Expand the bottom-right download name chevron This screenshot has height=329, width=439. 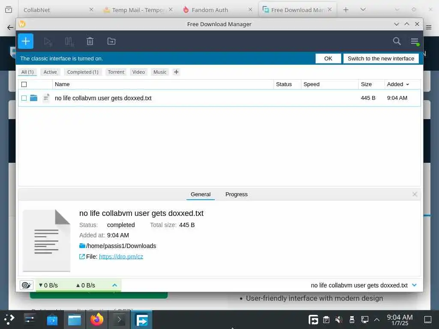coord(415,285)
